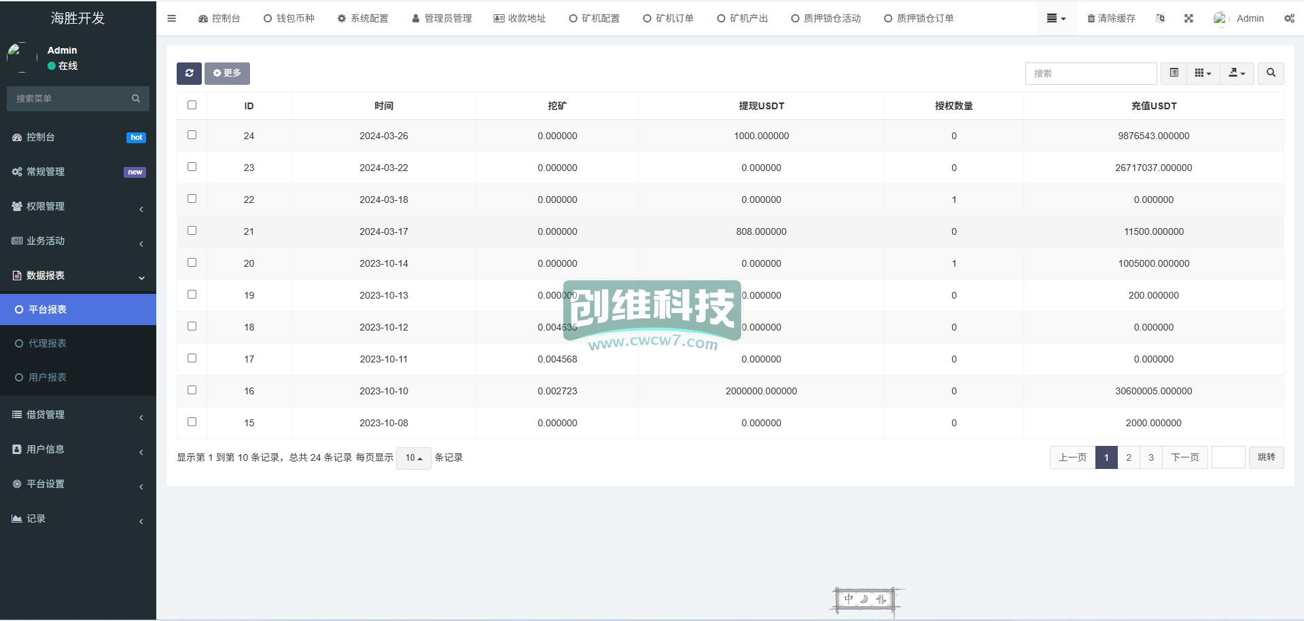The image size is (1304, 621).
Task: Switch to 质押锁仓订单 top tab
Action: tap(919, 18)
